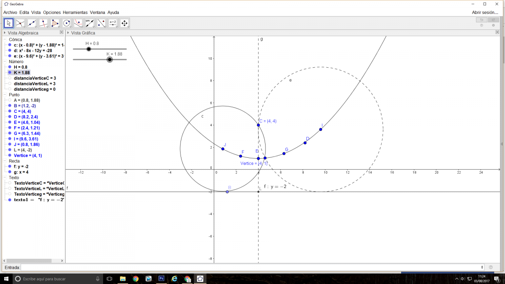Select the Perpendicular line tool

pos(43,23)
